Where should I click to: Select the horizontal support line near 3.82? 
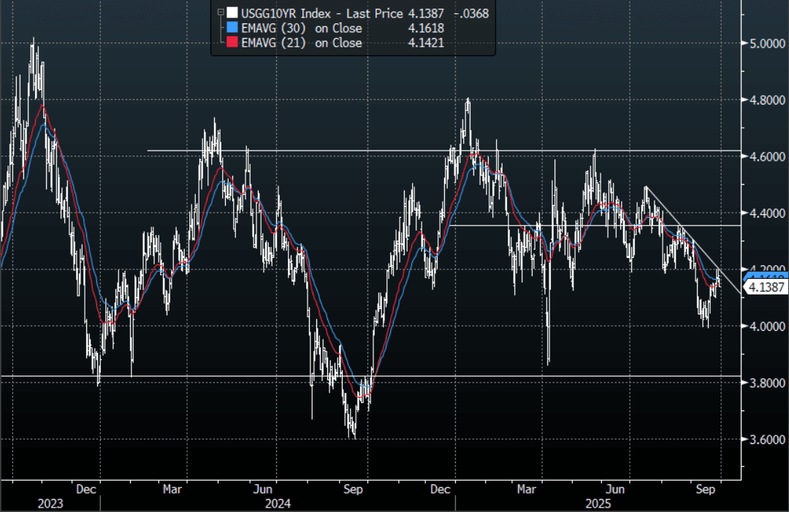coord(219,376)
